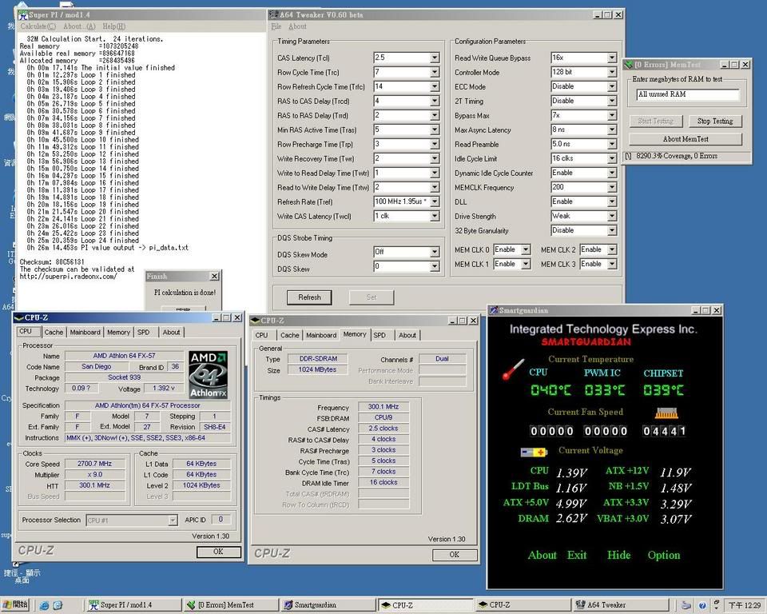
Task: Open the Refresh Rate (Tref) dropdown
Action: point(435,201)
